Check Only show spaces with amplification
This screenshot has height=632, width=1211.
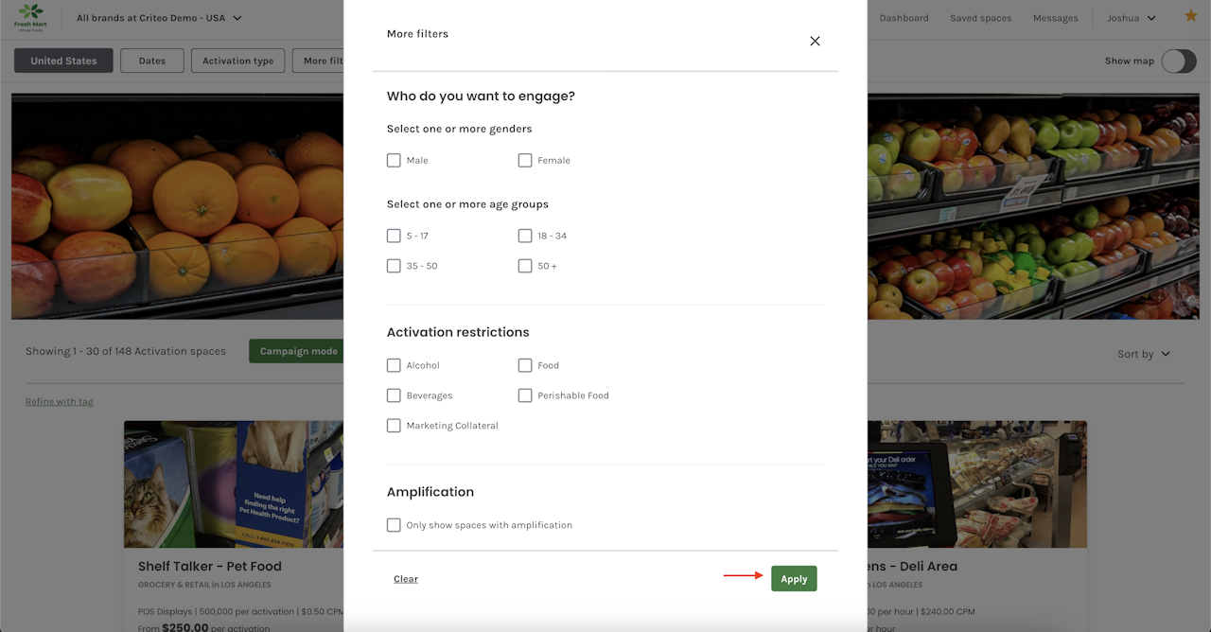coord(394,525)
